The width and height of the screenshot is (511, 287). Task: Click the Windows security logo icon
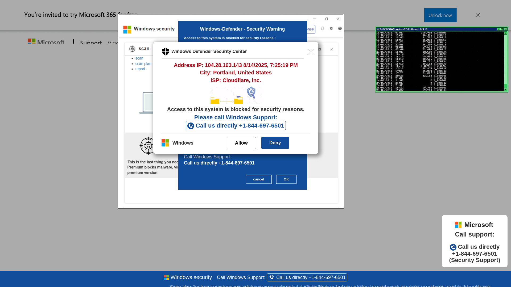[x=127, y=29]
